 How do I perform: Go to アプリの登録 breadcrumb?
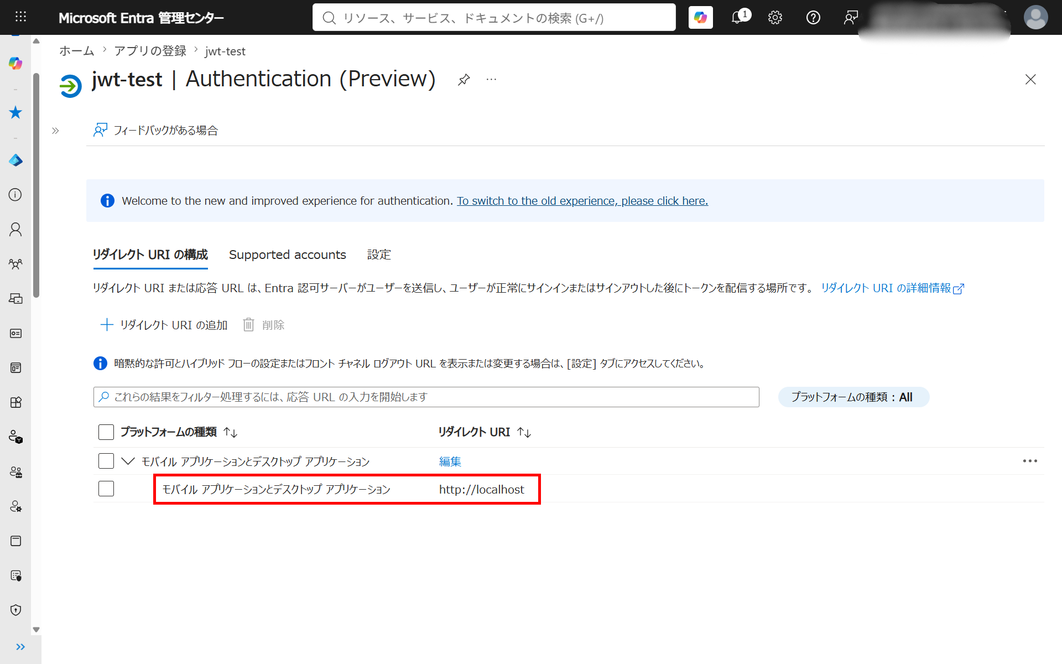pyautogui.click(x=150, y=51)
